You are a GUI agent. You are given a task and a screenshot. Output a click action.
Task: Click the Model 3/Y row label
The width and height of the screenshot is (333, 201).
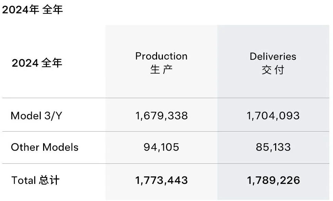tap(36, 116)
